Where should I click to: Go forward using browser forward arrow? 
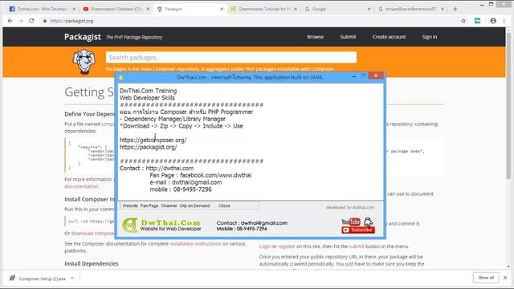click(21, 21)
